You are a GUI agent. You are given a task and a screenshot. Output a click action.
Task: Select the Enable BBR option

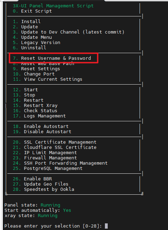[32, 179]
